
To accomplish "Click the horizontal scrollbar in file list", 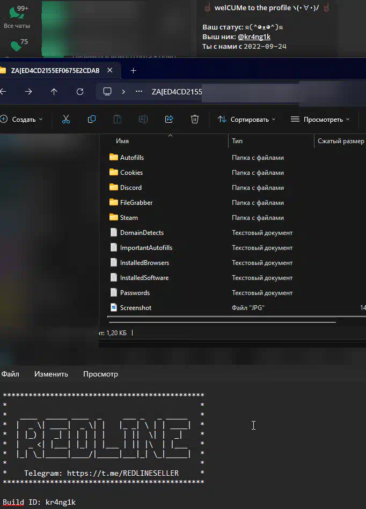I will [x=223, y=322].
